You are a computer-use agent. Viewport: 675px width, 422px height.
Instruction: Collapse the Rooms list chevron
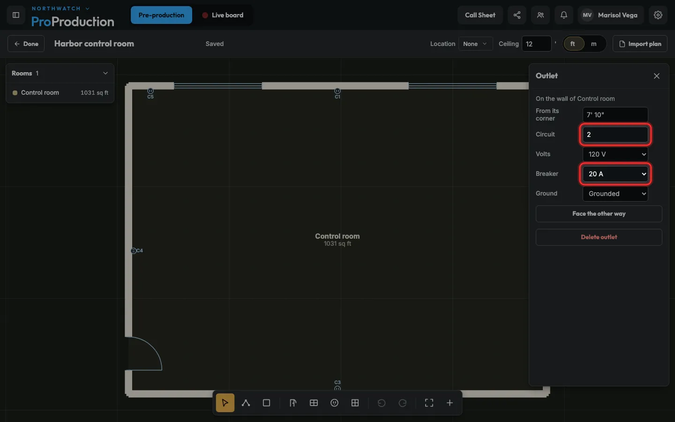tap(105, 73)
